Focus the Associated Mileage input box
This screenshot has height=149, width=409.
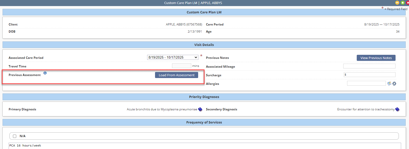click(x=369, y=66)
